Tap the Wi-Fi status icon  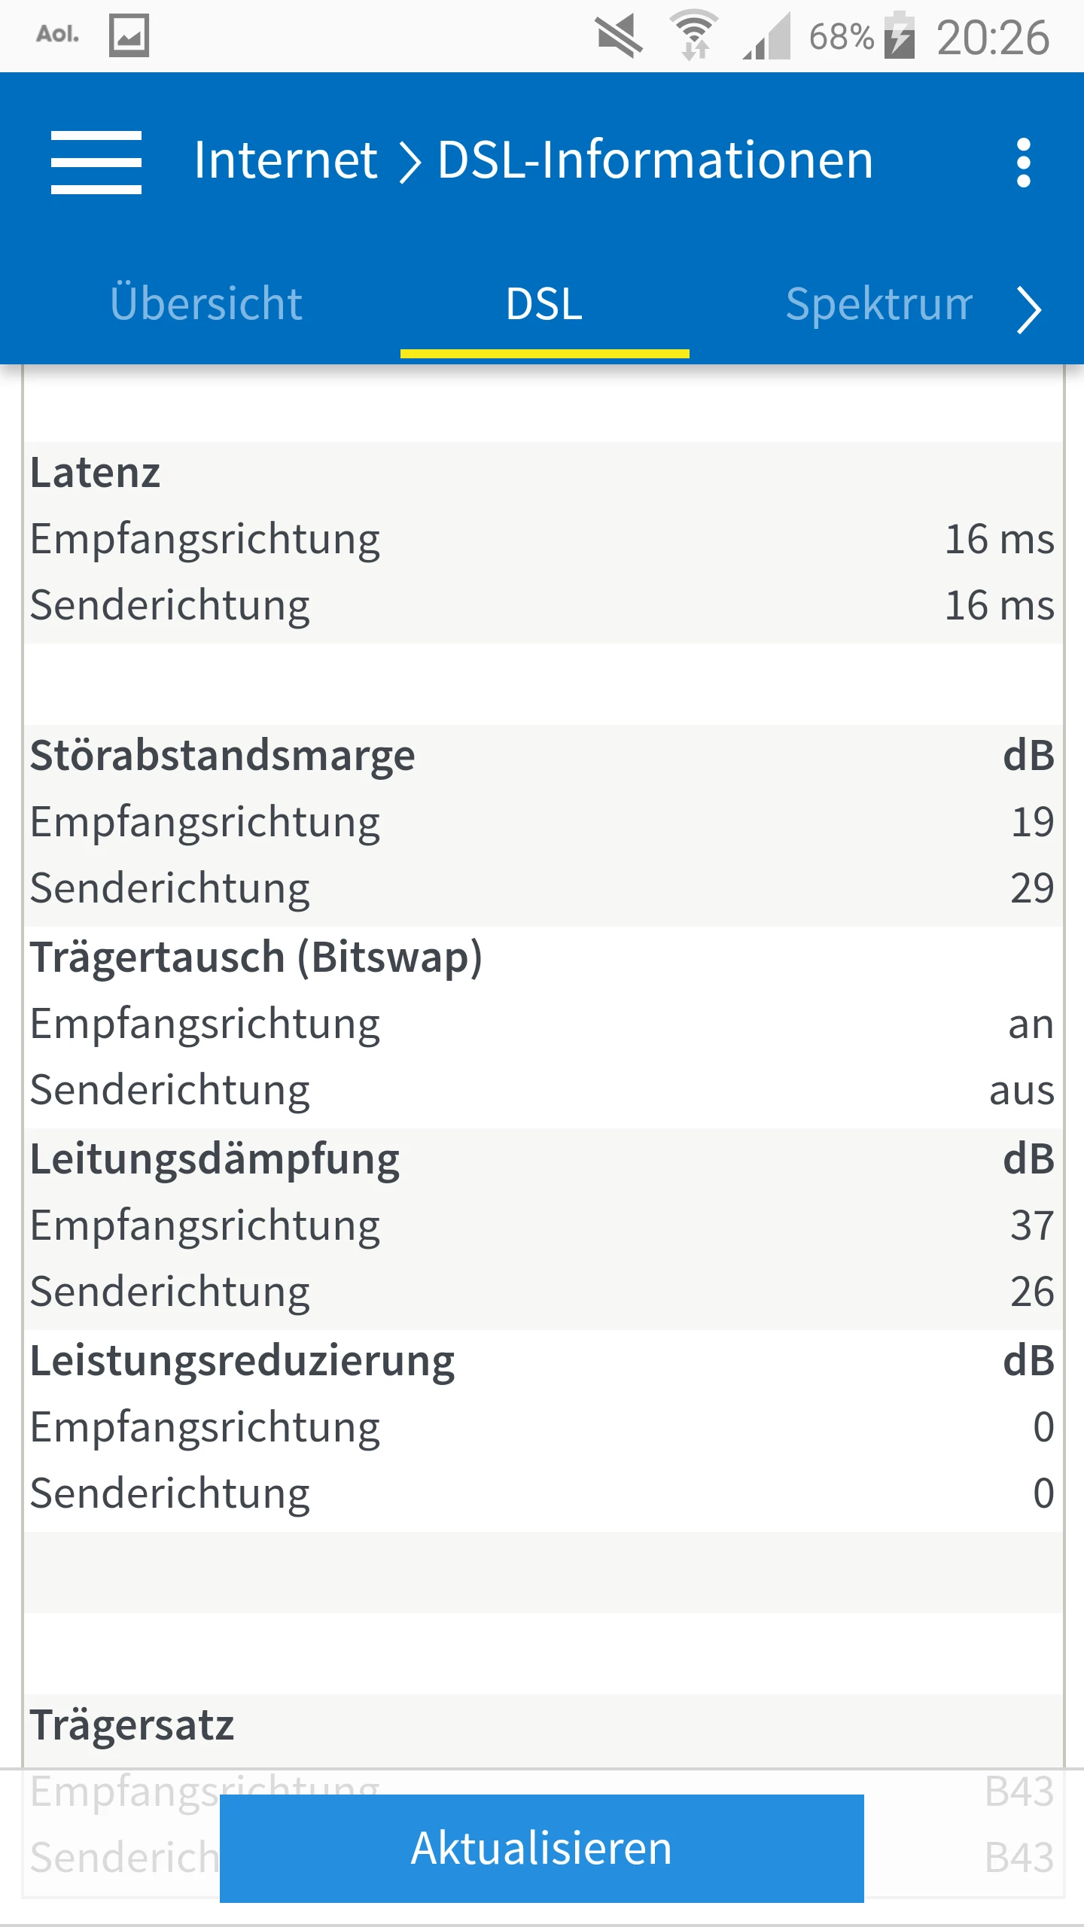coord(694,35)
